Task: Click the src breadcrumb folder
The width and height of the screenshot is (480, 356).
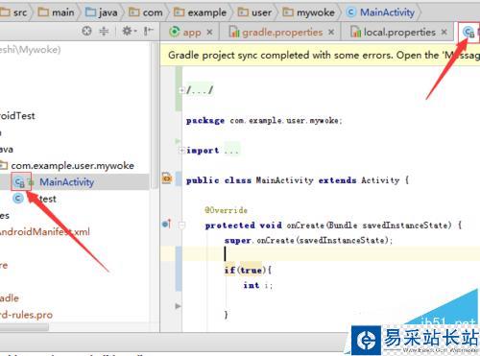Action: (x=13, y=12)
